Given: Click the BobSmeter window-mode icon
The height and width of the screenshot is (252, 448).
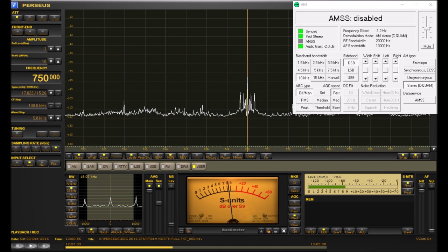Looking at the screenshot, I should point(181,231).
